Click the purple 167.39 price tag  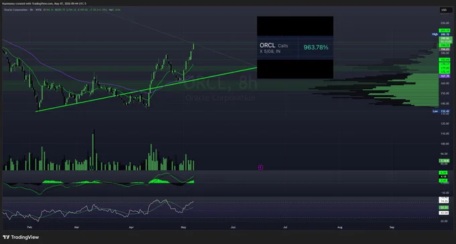coord(445,76)
